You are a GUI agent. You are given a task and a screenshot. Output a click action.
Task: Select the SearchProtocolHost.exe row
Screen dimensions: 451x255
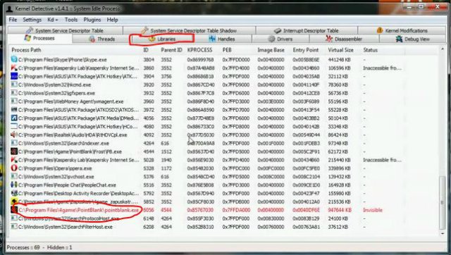point(224,218)
